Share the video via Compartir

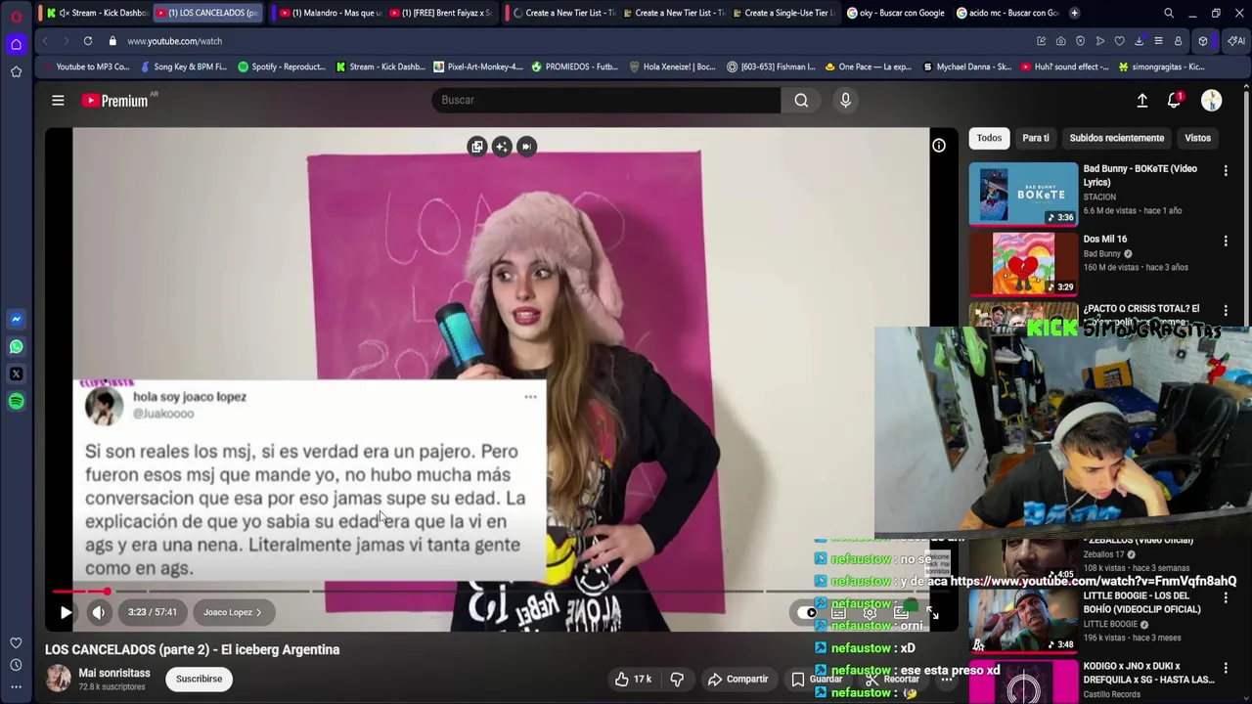click(738, 679)
